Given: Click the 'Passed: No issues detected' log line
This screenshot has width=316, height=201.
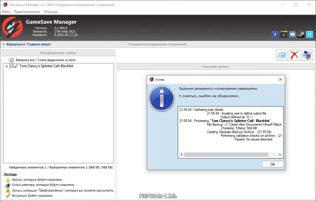Looking at the screenshot, I should point(253,139).
